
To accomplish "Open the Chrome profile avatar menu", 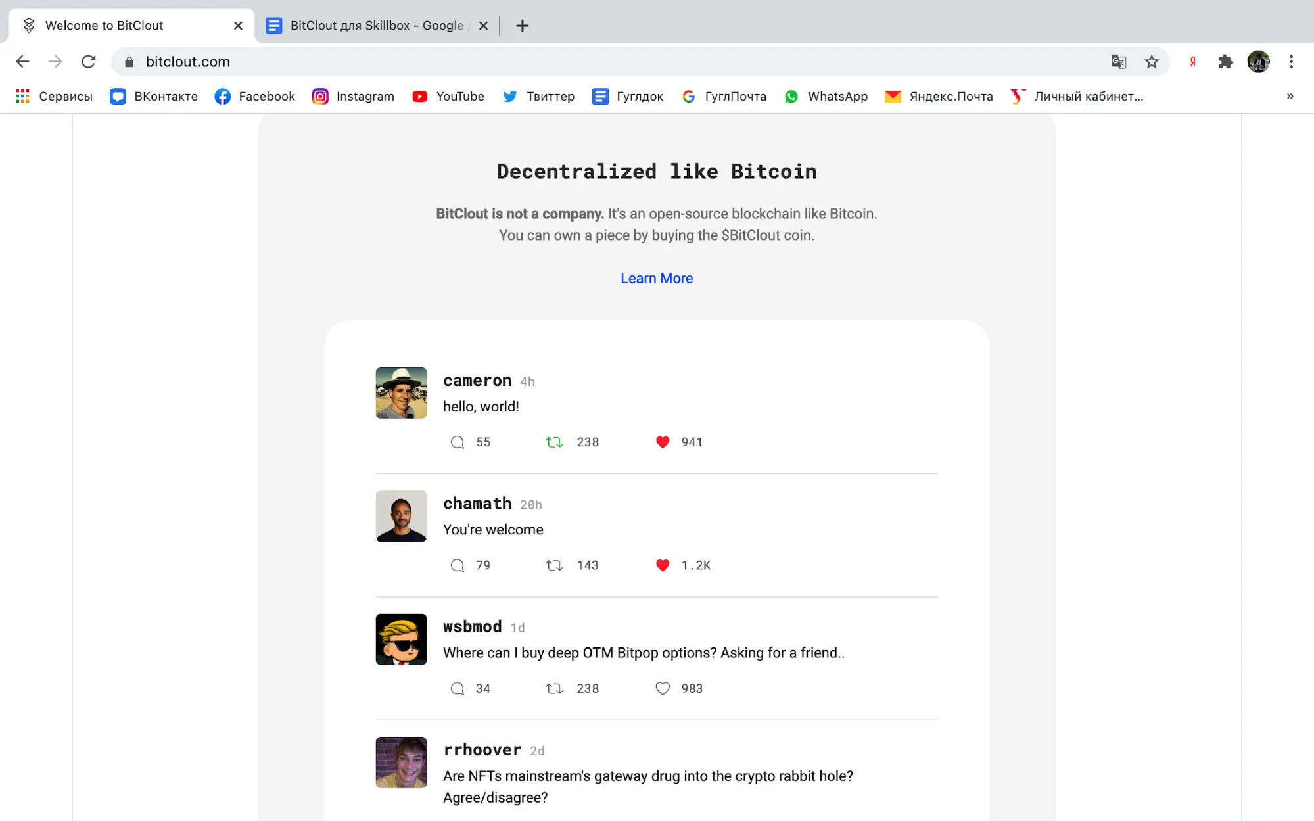I will point(1258,62).
